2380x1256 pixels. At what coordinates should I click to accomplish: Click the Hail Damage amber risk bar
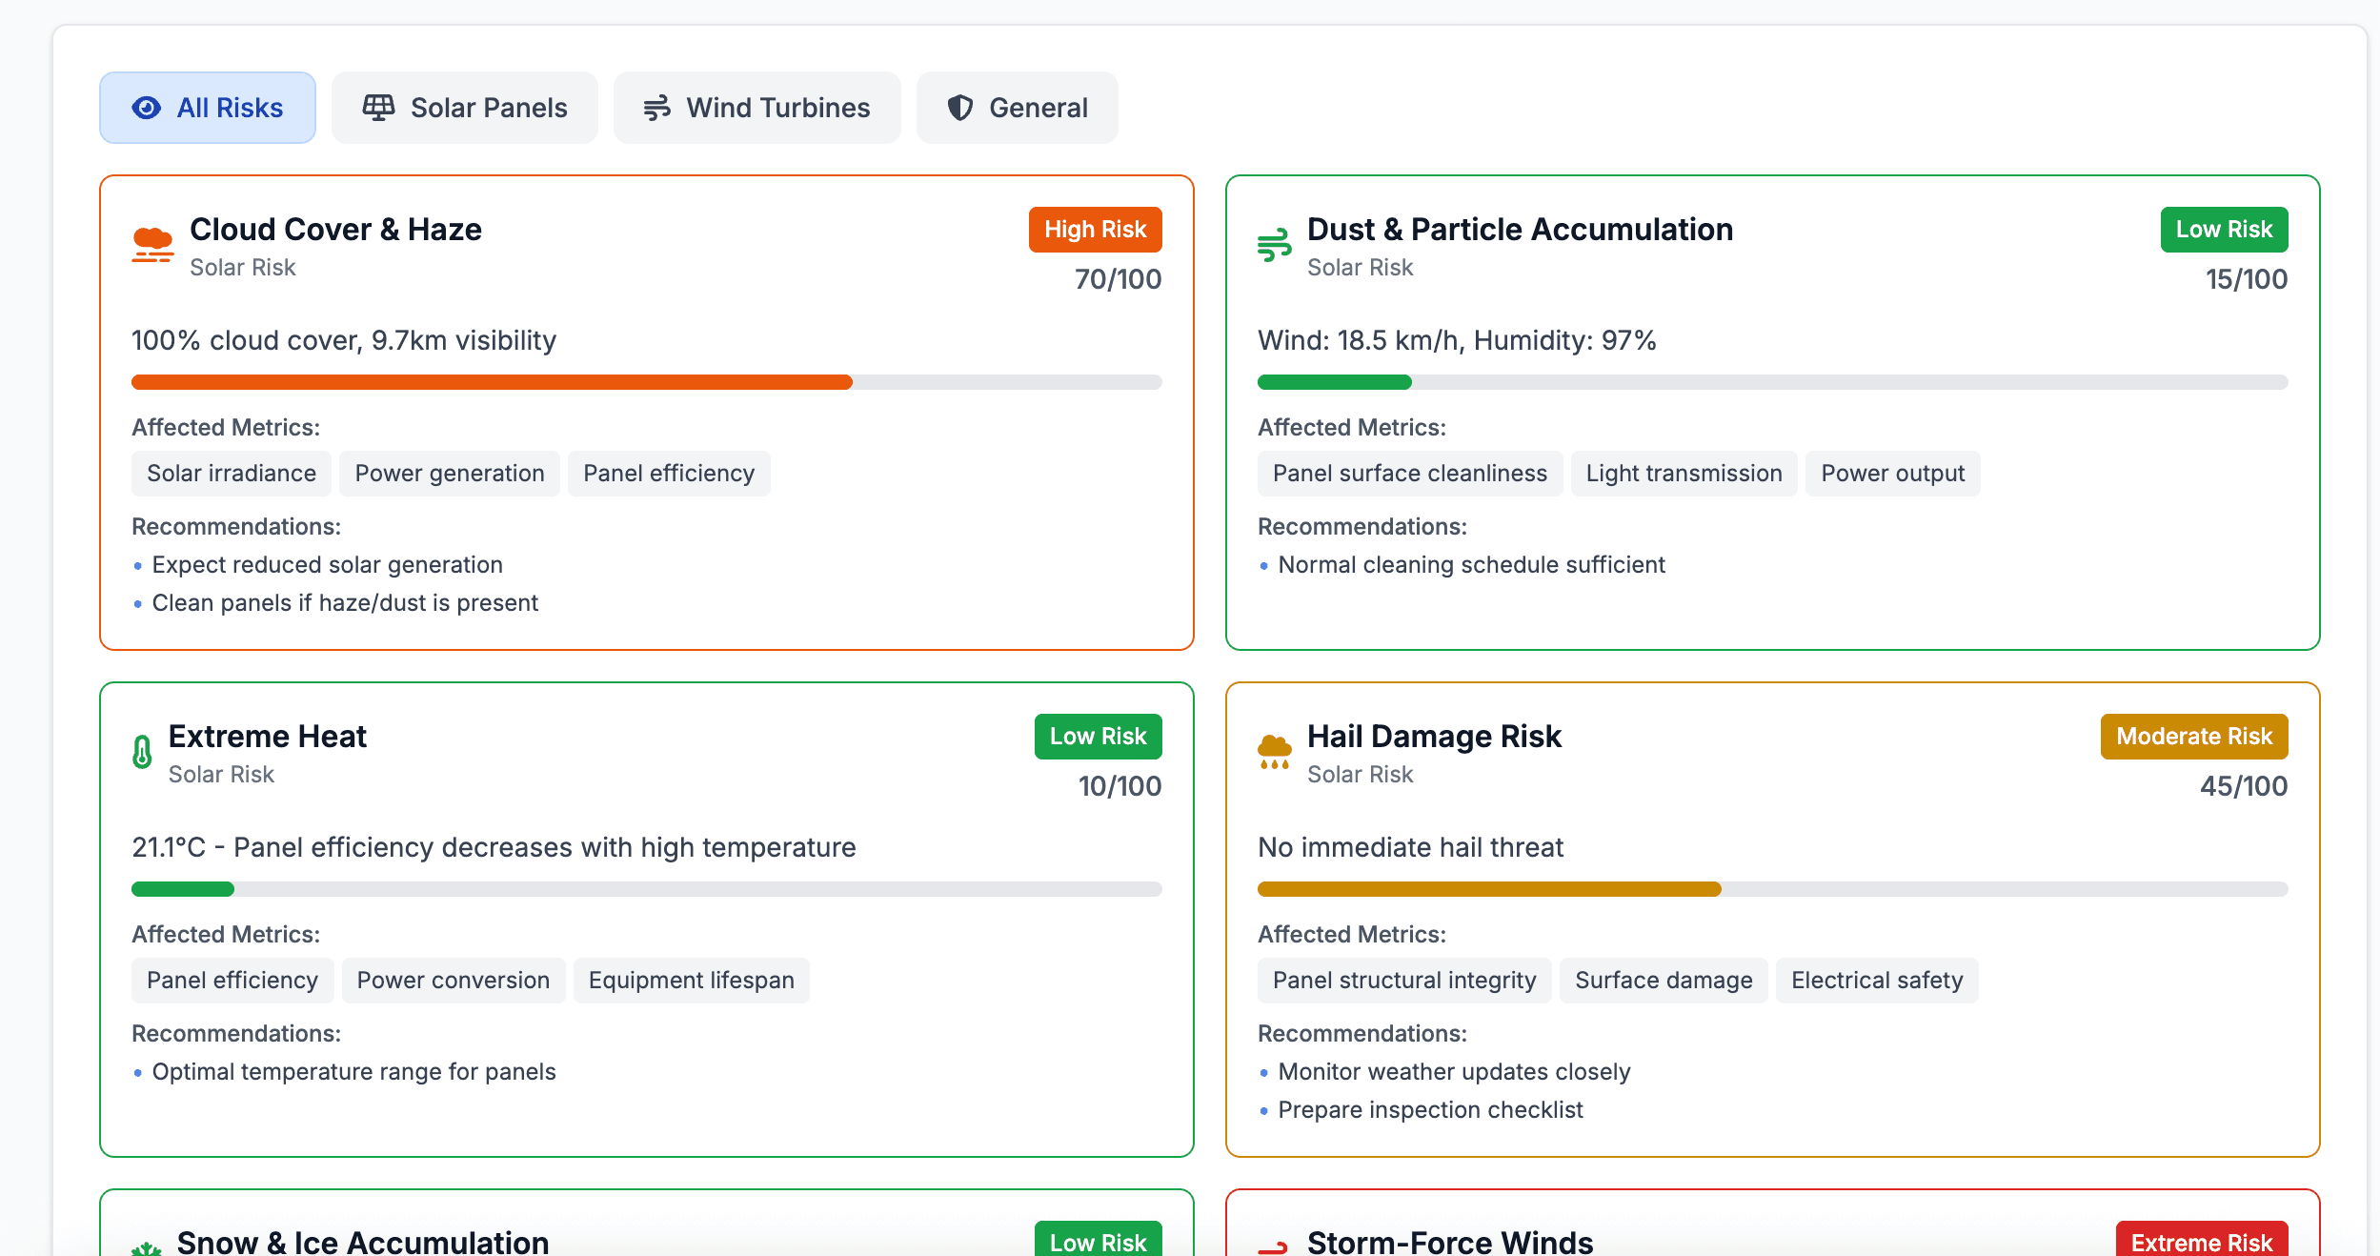tap(1489, 889)
